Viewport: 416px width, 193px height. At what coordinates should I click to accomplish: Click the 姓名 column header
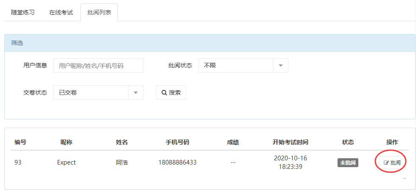(122, 142)
